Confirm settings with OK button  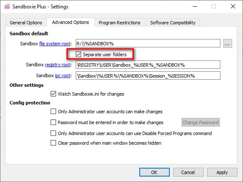coord(154,172)
